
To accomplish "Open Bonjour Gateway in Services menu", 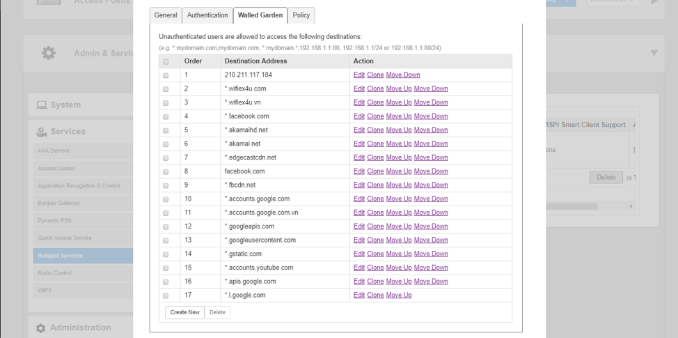I will coord(83,203).
